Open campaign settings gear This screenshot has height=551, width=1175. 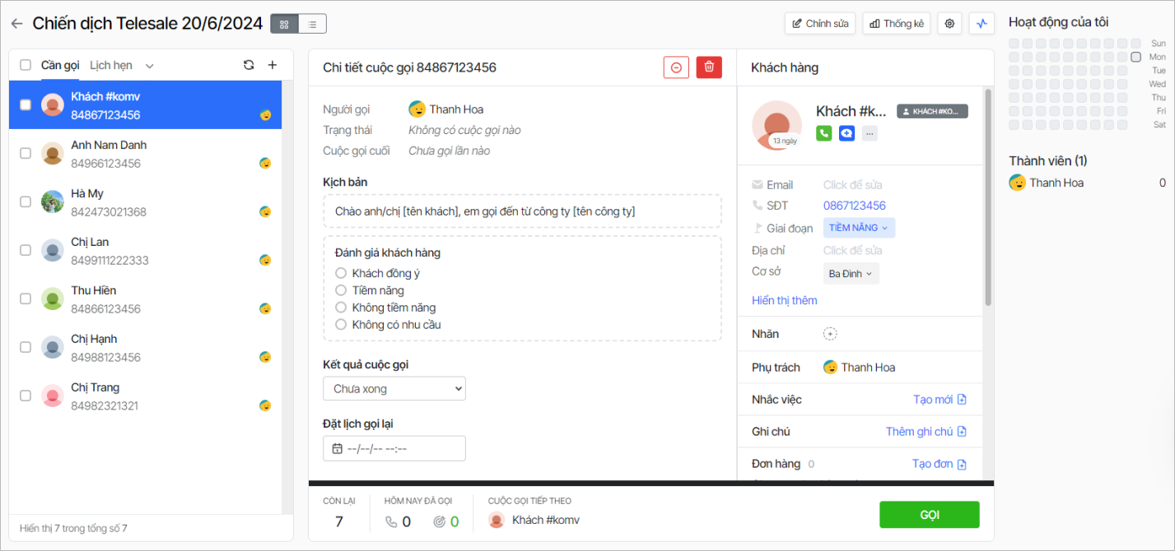pos(949,24)
